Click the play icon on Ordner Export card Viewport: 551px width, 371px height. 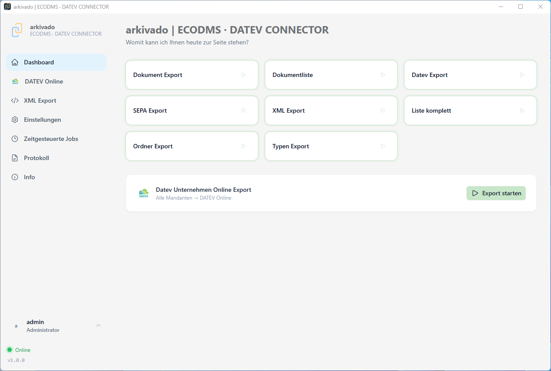tap(244, 146)
